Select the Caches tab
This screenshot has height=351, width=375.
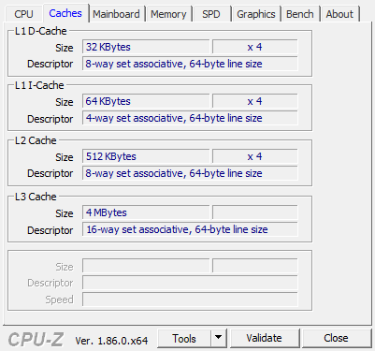click(65, 13)
